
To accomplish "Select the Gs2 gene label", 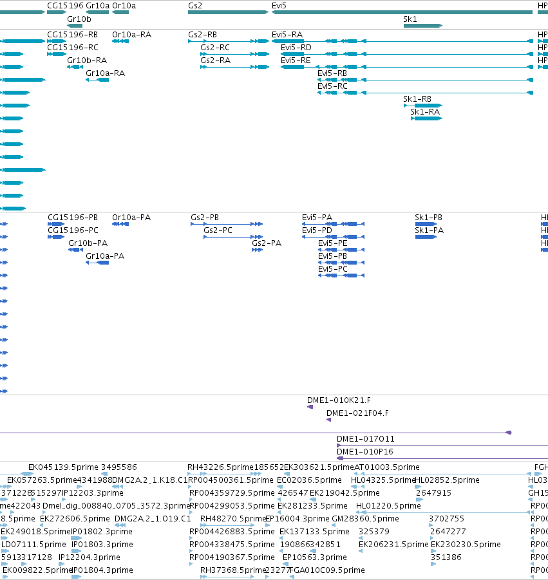I will (x=195, y=6).
